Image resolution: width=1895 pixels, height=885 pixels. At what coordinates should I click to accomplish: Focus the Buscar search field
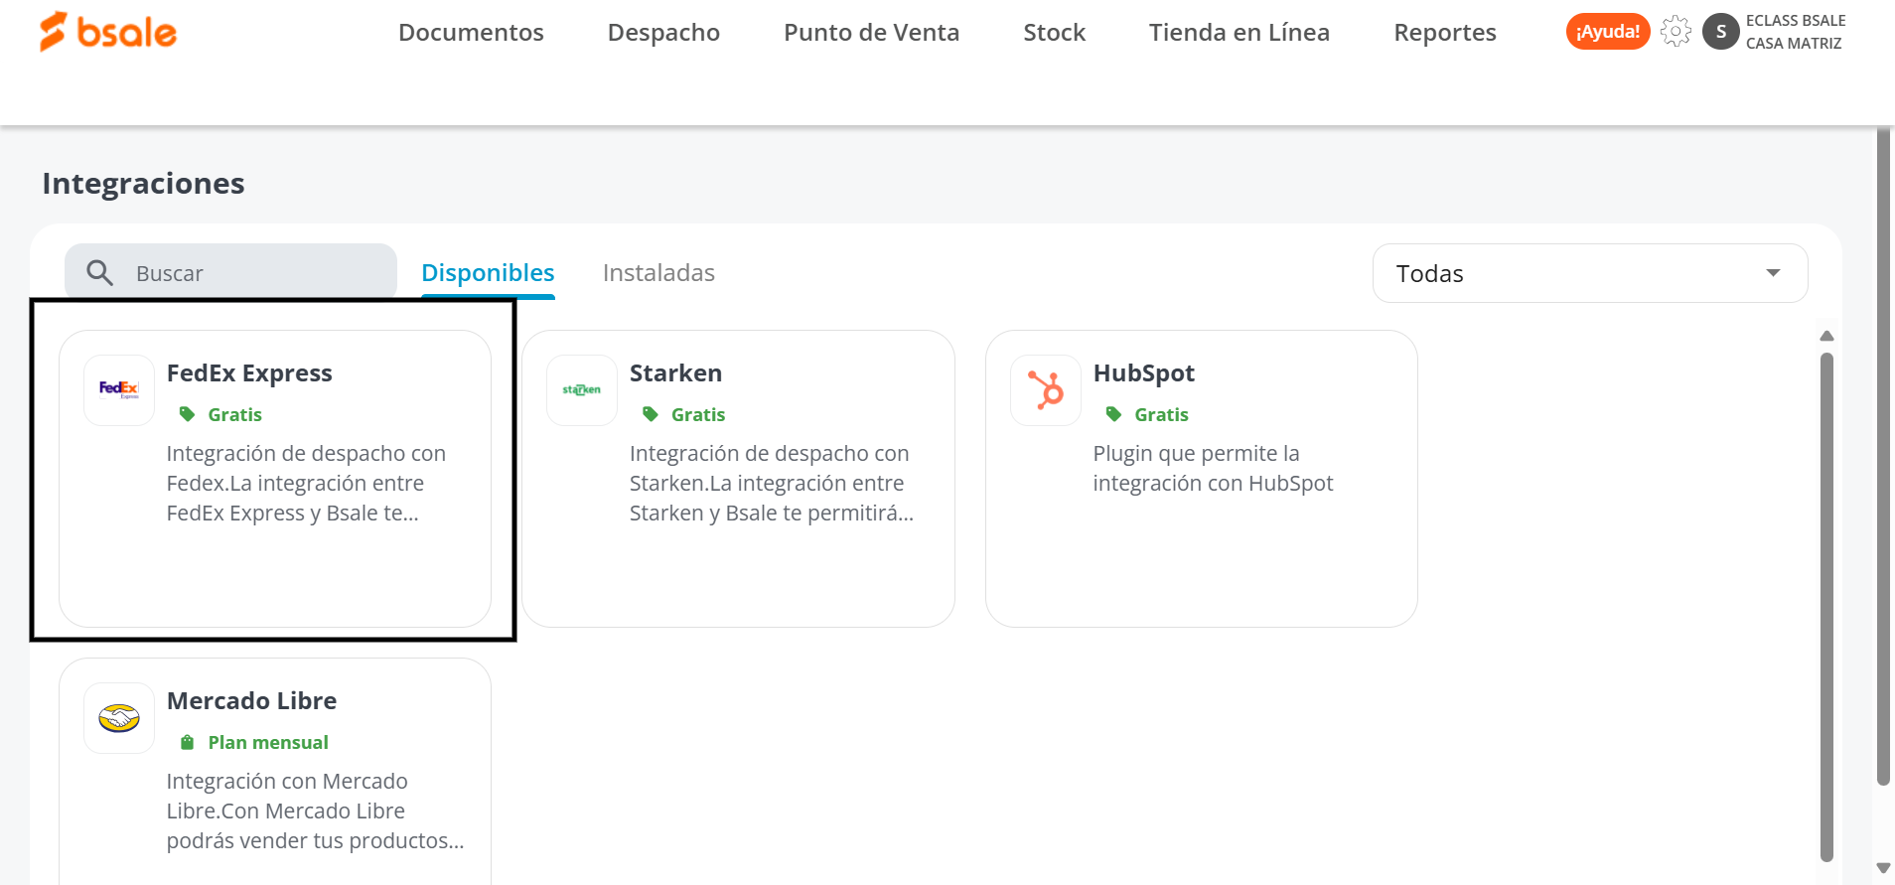click(230, 272)
